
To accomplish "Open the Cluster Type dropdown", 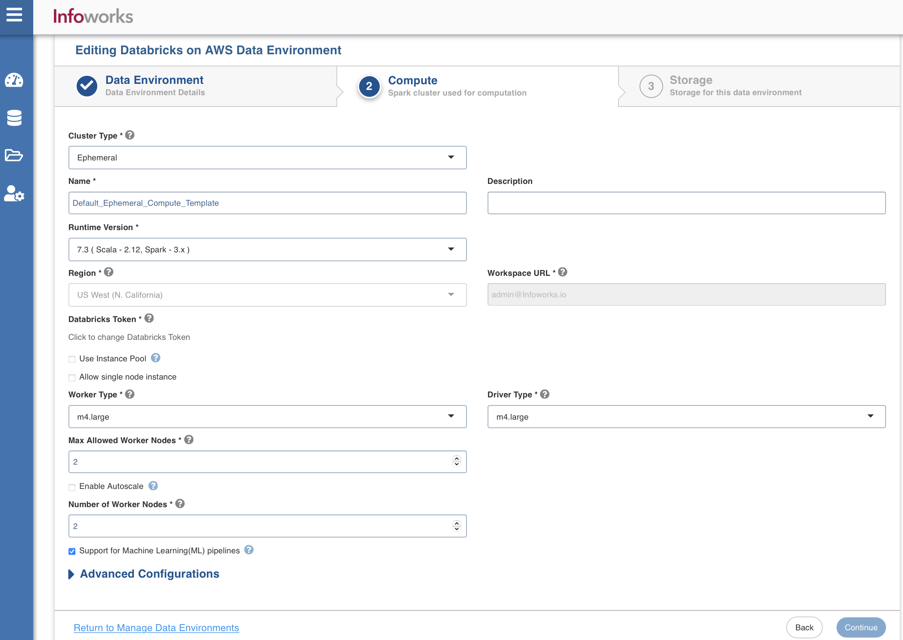I will click(x=267, y=158).
